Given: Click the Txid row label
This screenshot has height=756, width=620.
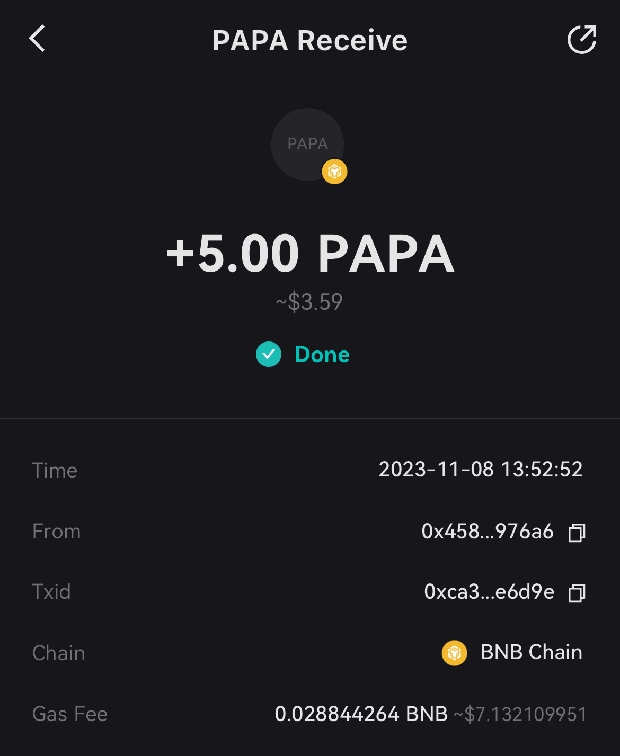Looking at the screenshot, I should pyautogui.click(x=51, y=592).
